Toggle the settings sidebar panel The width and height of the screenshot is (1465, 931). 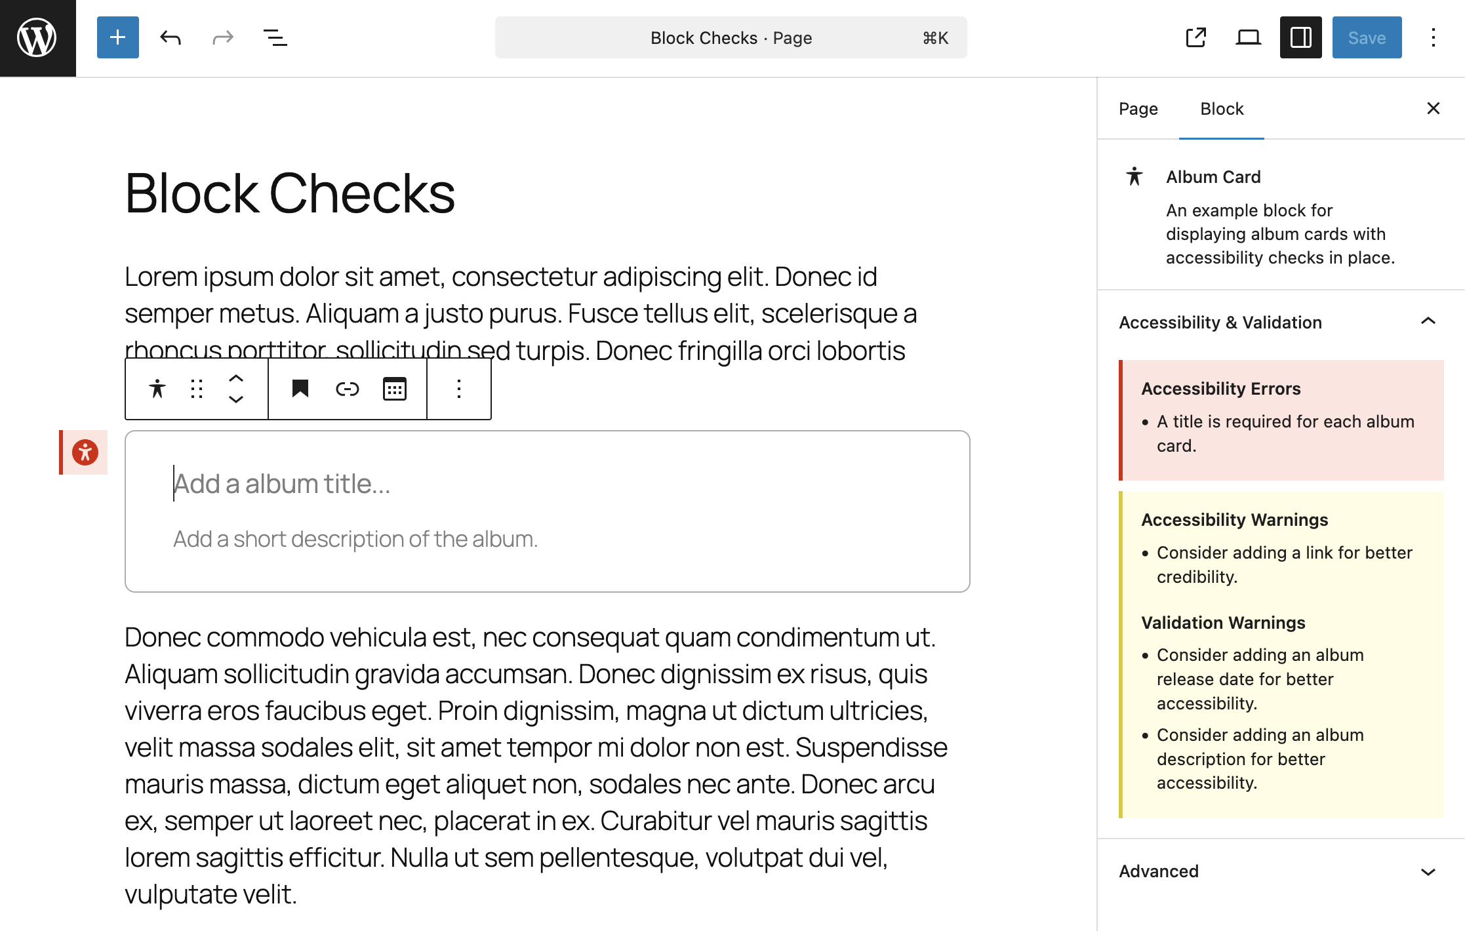point(1301,37)
